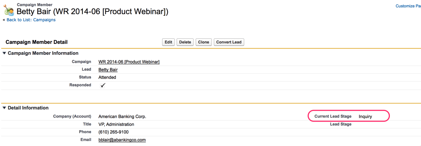Click the Title value VP, Administration
Viewport: 421px width, 146px height.
point(116,124)
